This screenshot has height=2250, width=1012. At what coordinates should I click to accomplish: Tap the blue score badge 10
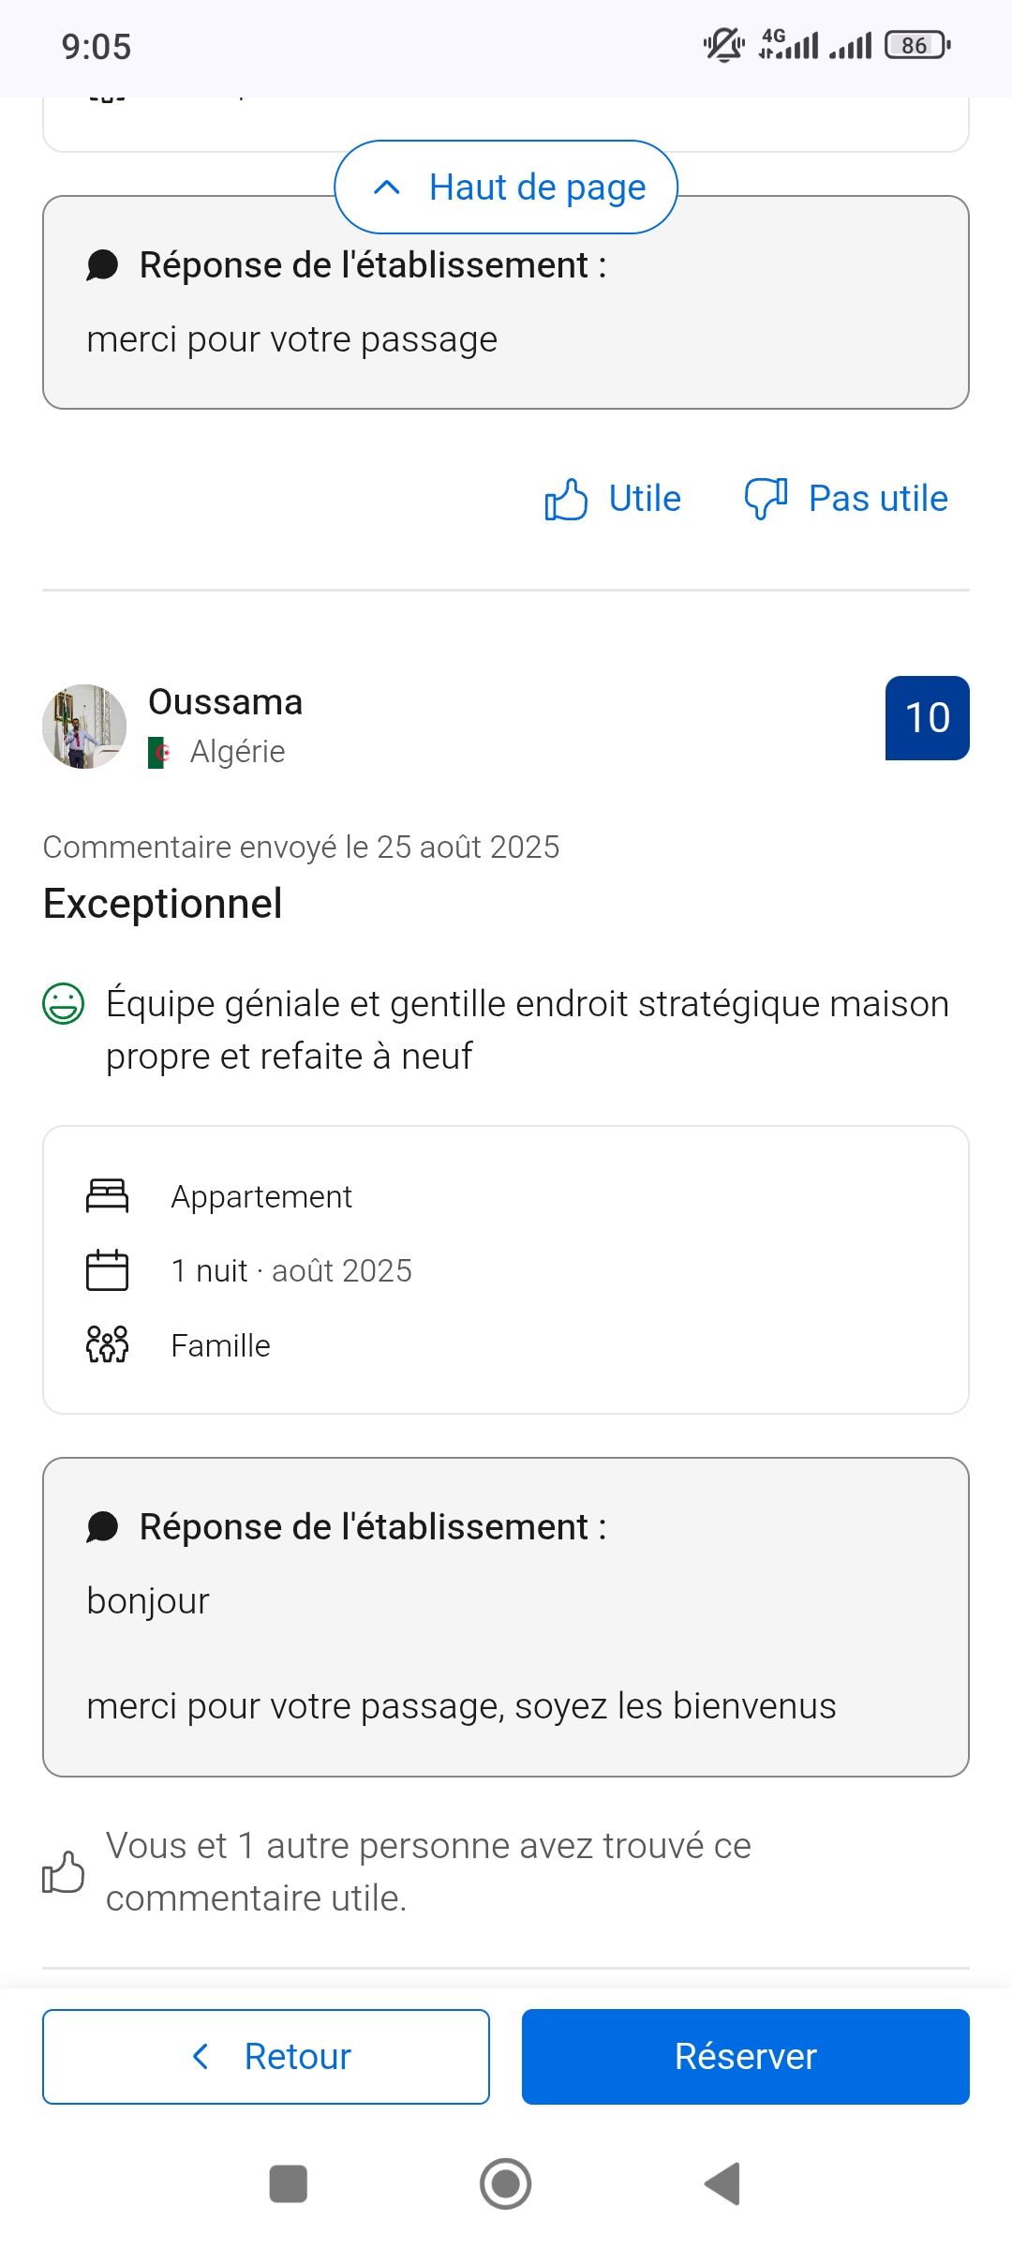(927, 718)
